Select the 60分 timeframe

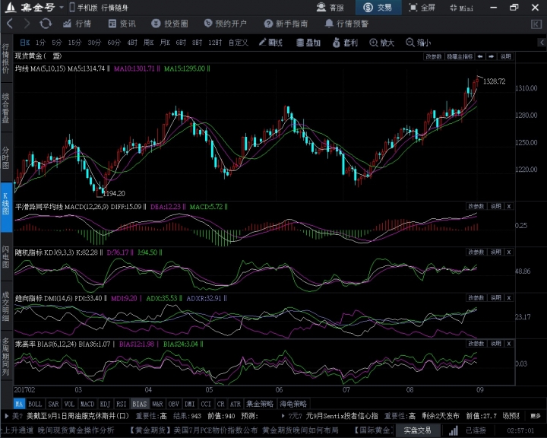coord(114,43)
